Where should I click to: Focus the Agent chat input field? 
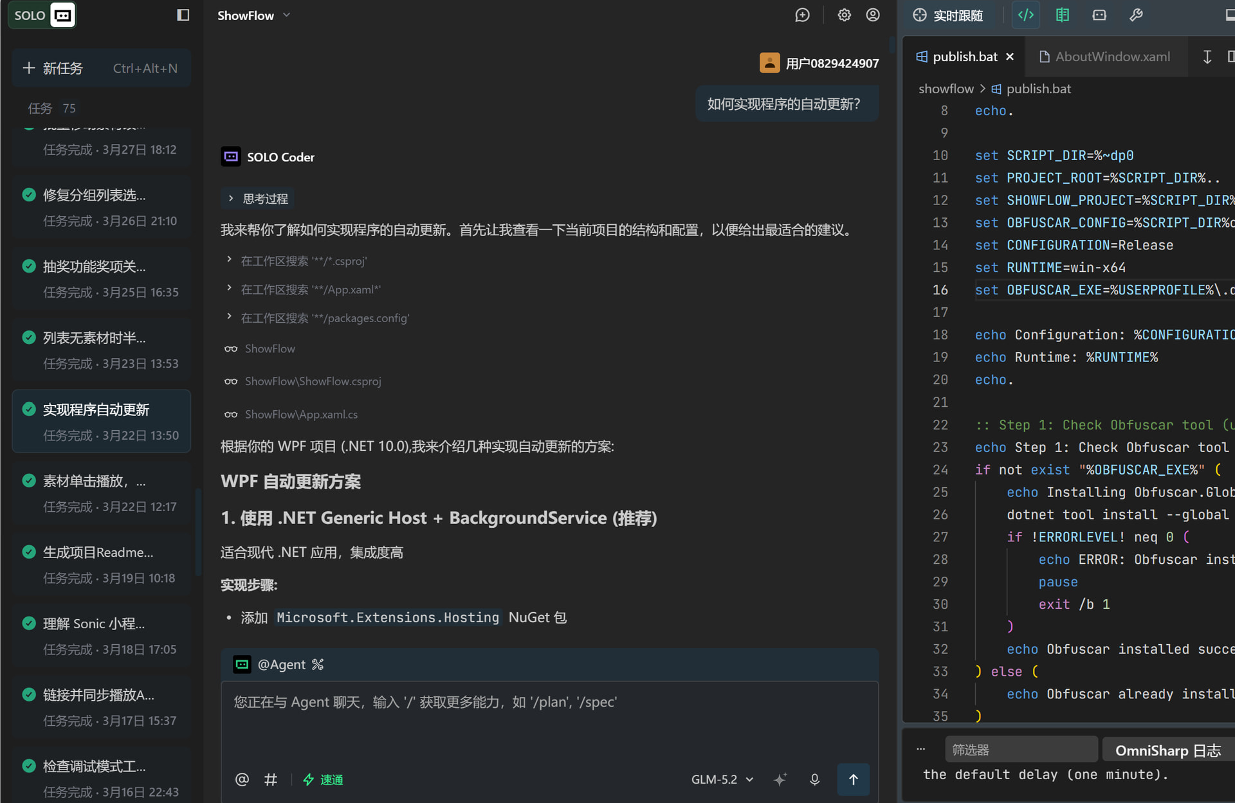(549, 720)
